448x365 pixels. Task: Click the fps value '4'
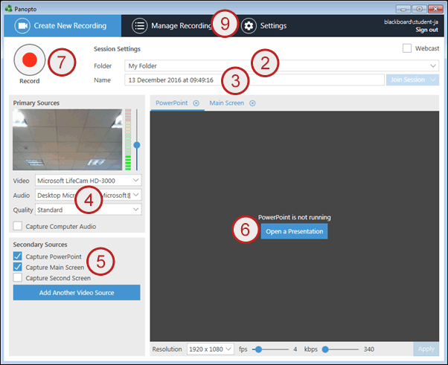coord(295,349)
